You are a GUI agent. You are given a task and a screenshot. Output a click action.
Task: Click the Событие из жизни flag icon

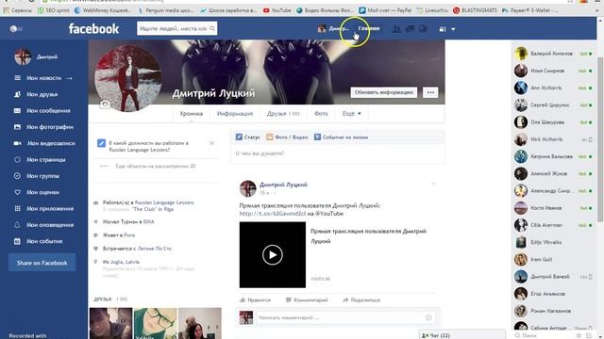click(x=317, y=137)
